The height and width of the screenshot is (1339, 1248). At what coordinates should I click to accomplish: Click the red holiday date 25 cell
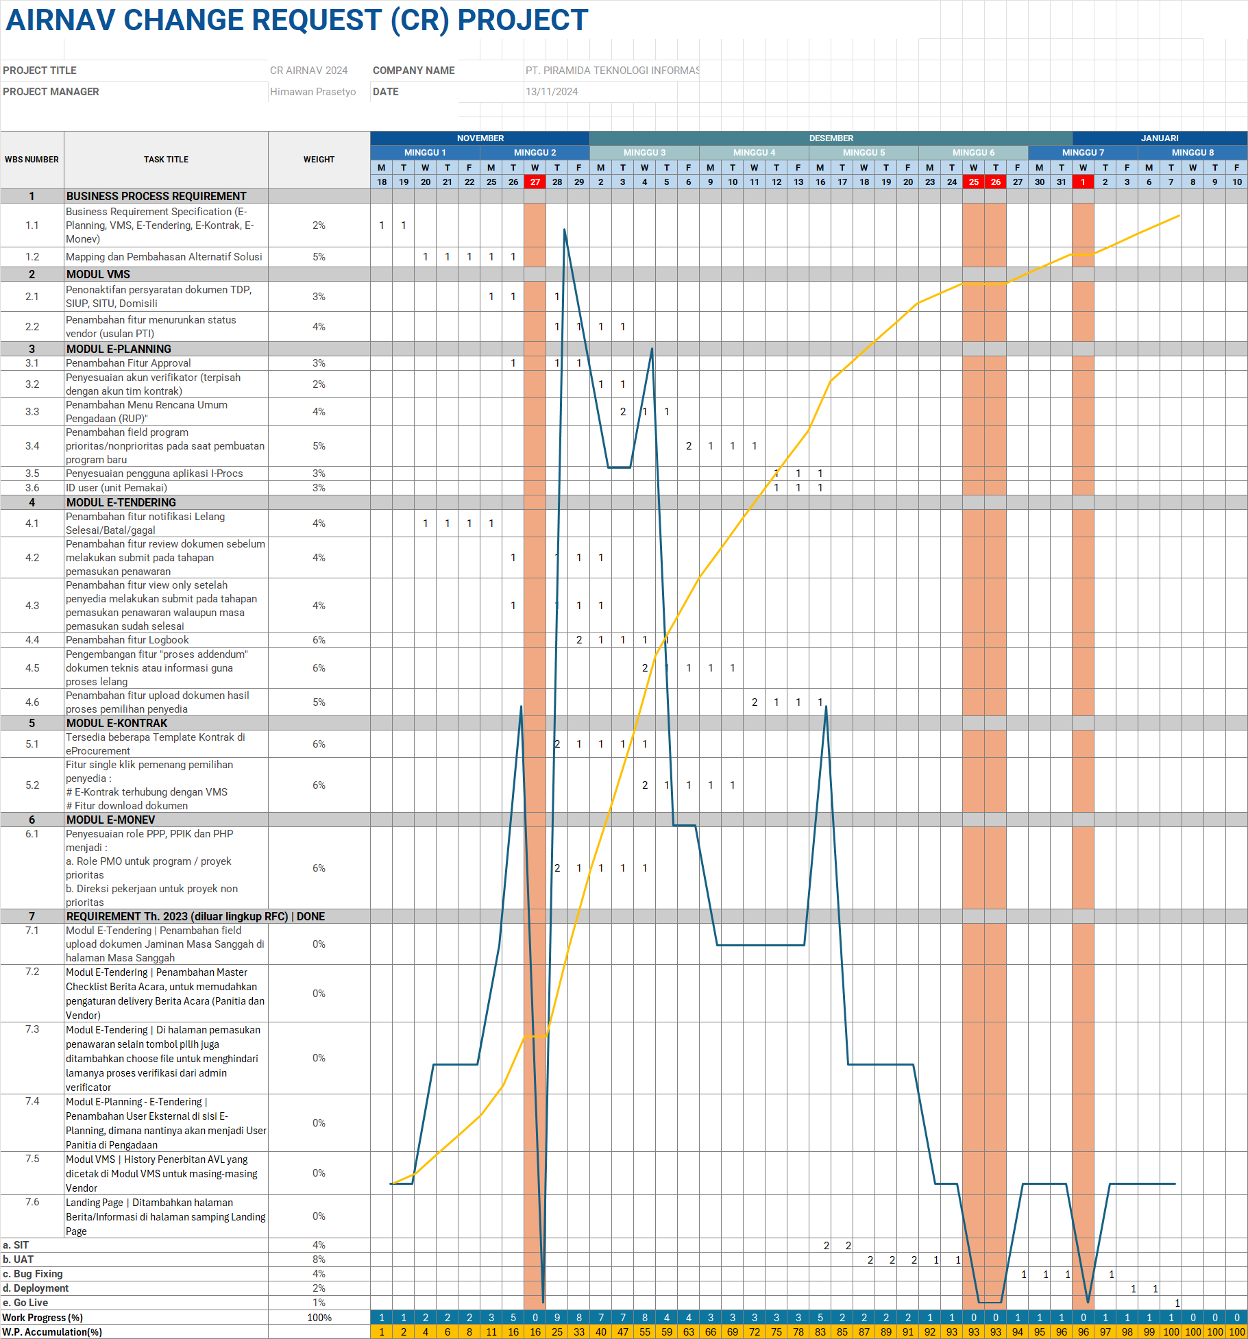click(973, 182)
